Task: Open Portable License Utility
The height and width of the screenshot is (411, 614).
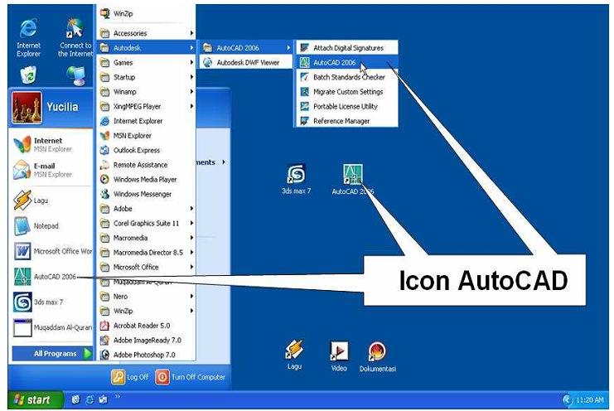Action: click(x=346, y=106)
